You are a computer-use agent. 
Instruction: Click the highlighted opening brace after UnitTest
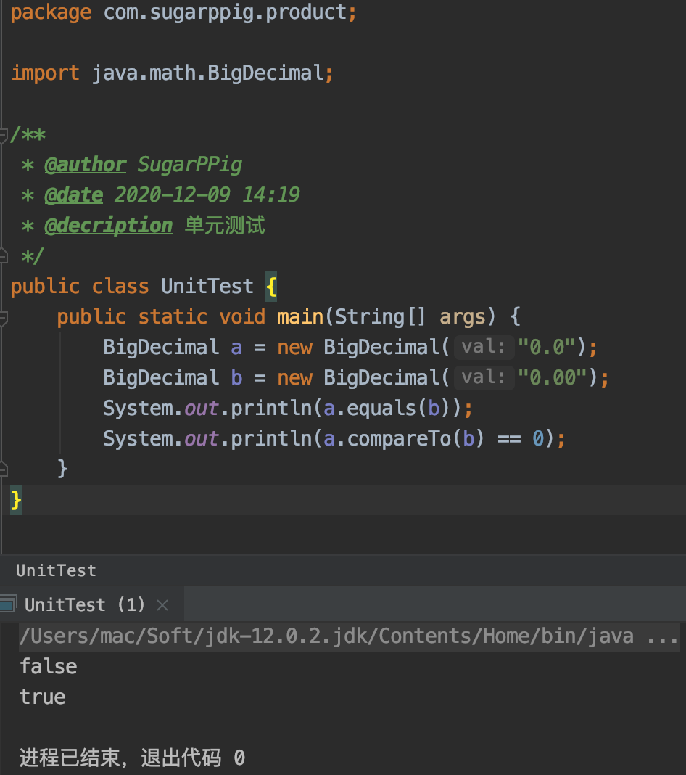pos(271,286)
